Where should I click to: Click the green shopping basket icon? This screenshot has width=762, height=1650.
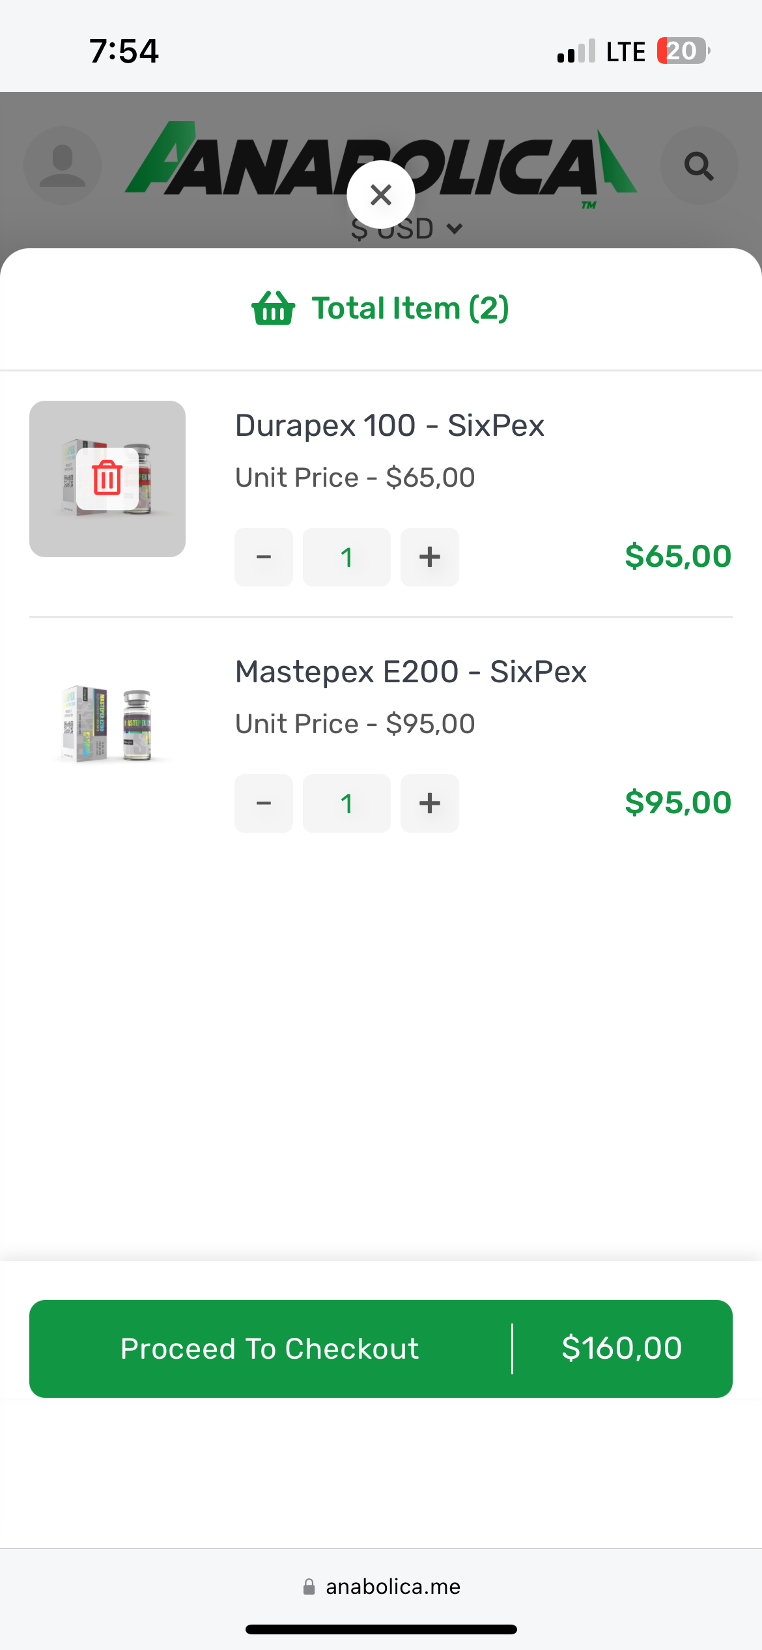tap(274, 308)
